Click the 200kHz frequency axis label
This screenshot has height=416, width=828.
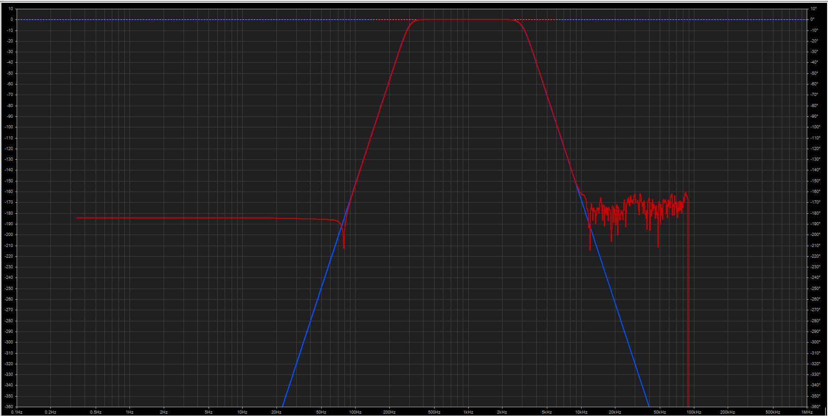(x=728, y=412)
